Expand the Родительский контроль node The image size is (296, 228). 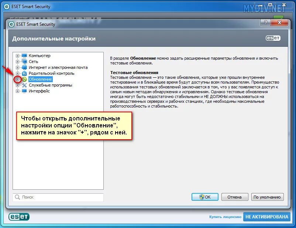pos(17,73)
